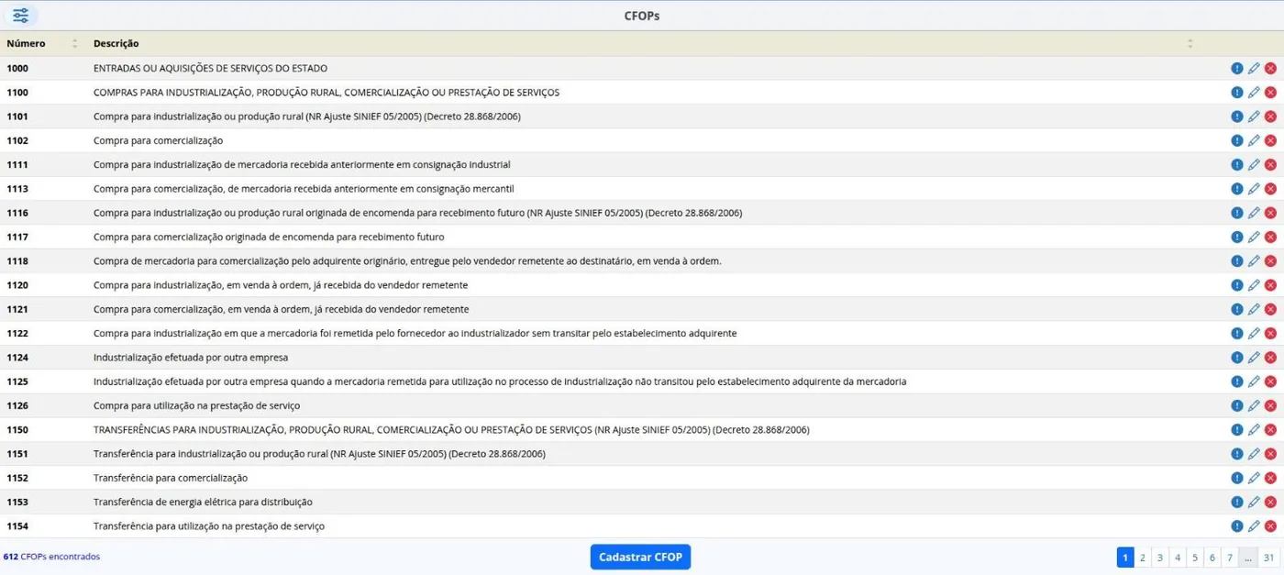Show info for CFOP 1000
The height and width of the screenshot is (575, 1284).
pos(1237,69)
